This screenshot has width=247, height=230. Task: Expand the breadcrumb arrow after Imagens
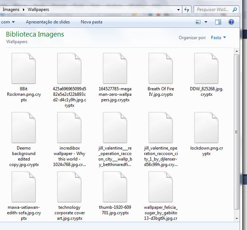point(24,10)
